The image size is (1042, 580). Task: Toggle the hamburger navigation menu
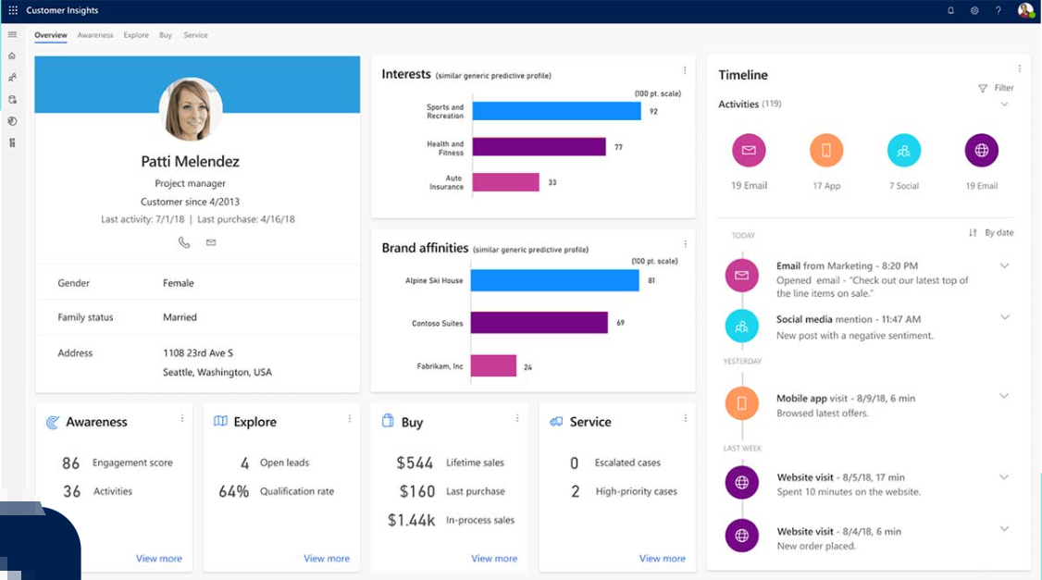coord(12,34)
